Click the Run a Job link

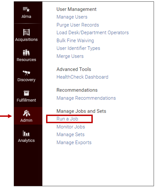[x=67, y=119]
